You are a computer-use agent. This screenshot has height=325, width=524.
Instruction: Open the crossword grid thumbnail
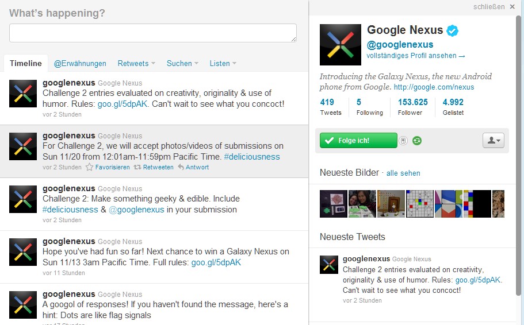point(420,204)
